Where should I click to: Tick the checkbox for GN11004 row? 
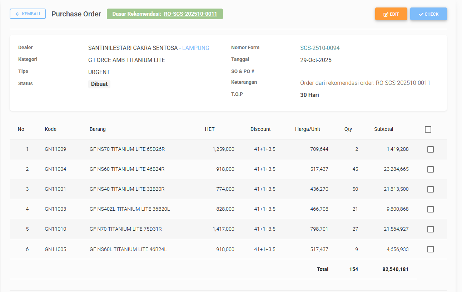pyautogui.click(x=430, y=169)
